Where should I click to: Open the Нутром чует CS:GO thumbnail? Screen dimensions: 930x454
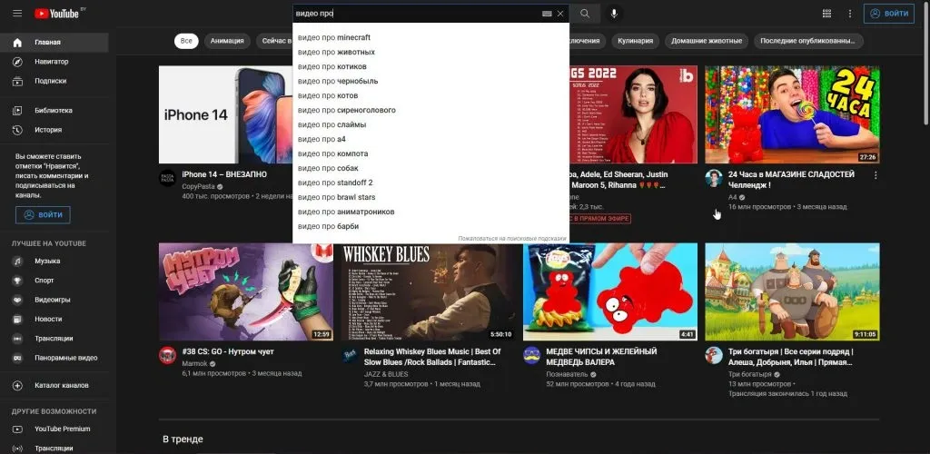[245, 292]
